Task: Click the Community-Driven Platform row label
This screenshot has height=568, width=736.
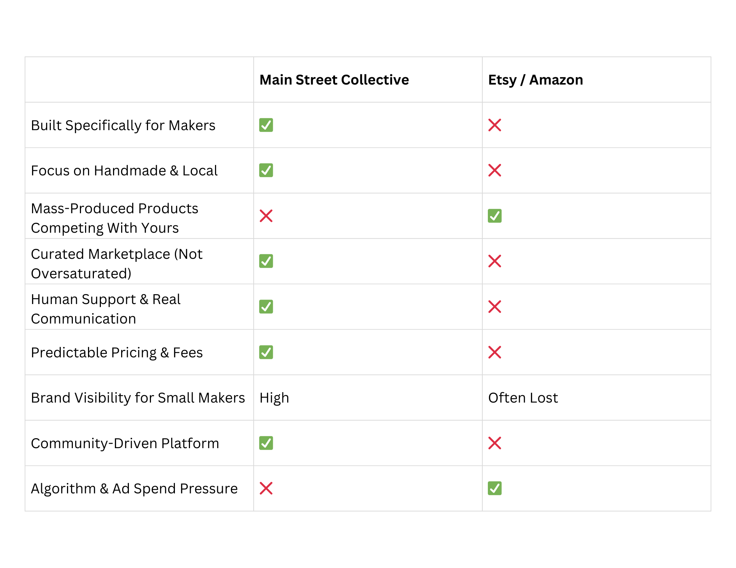Action: pos(125,443)
